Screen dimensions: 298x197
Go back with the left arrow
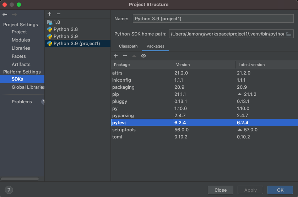click(5, 15)
